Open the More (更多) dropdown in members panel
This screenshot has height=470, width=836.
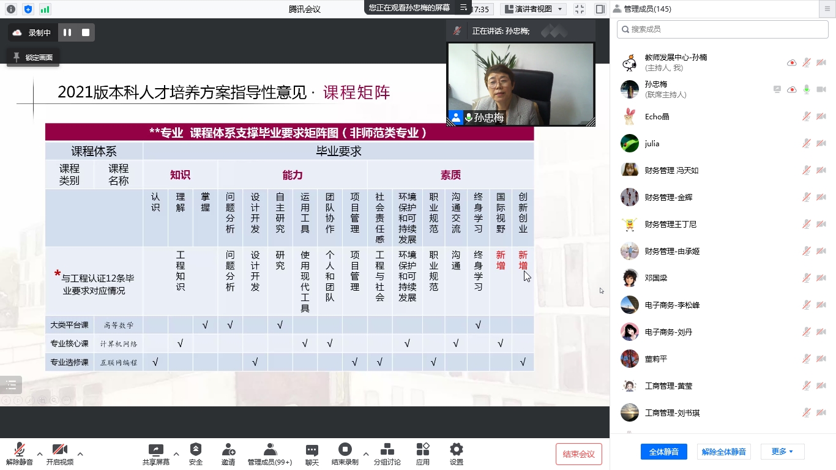[x=782, y=452]
